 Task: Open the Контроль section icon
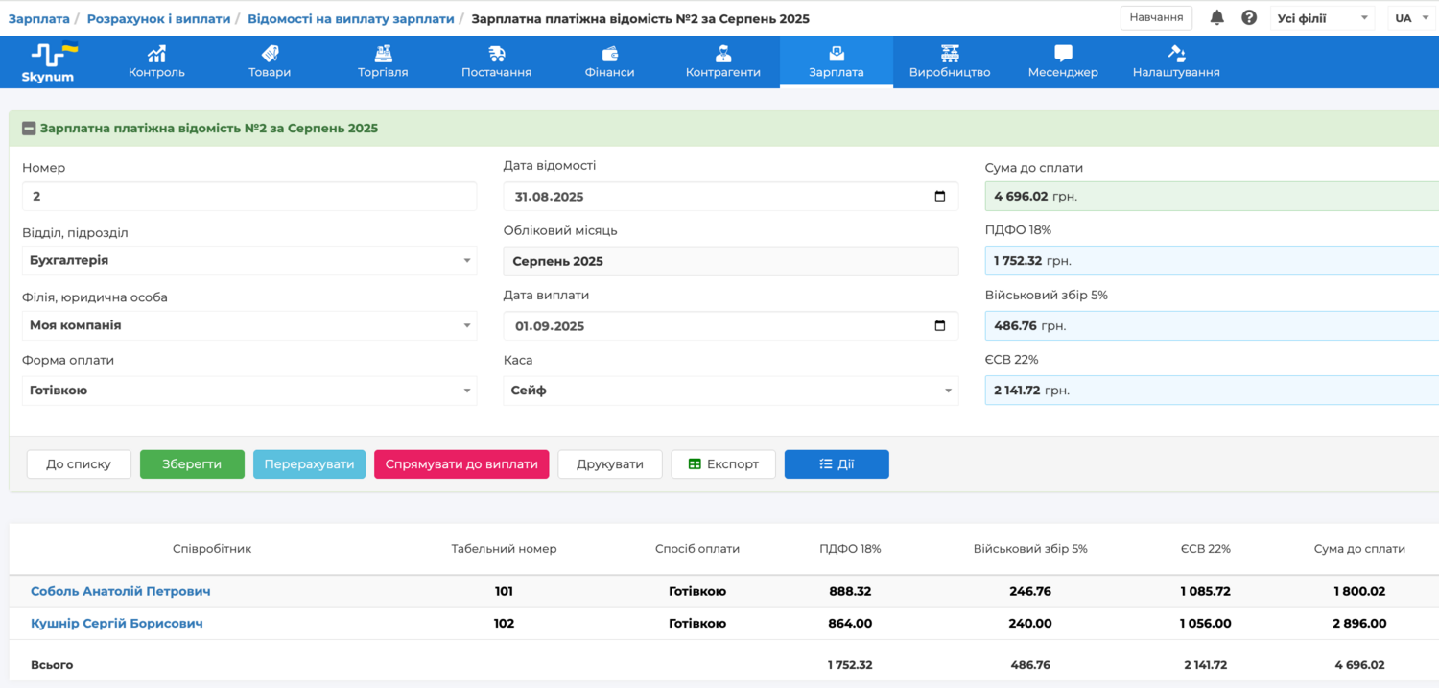156,54
